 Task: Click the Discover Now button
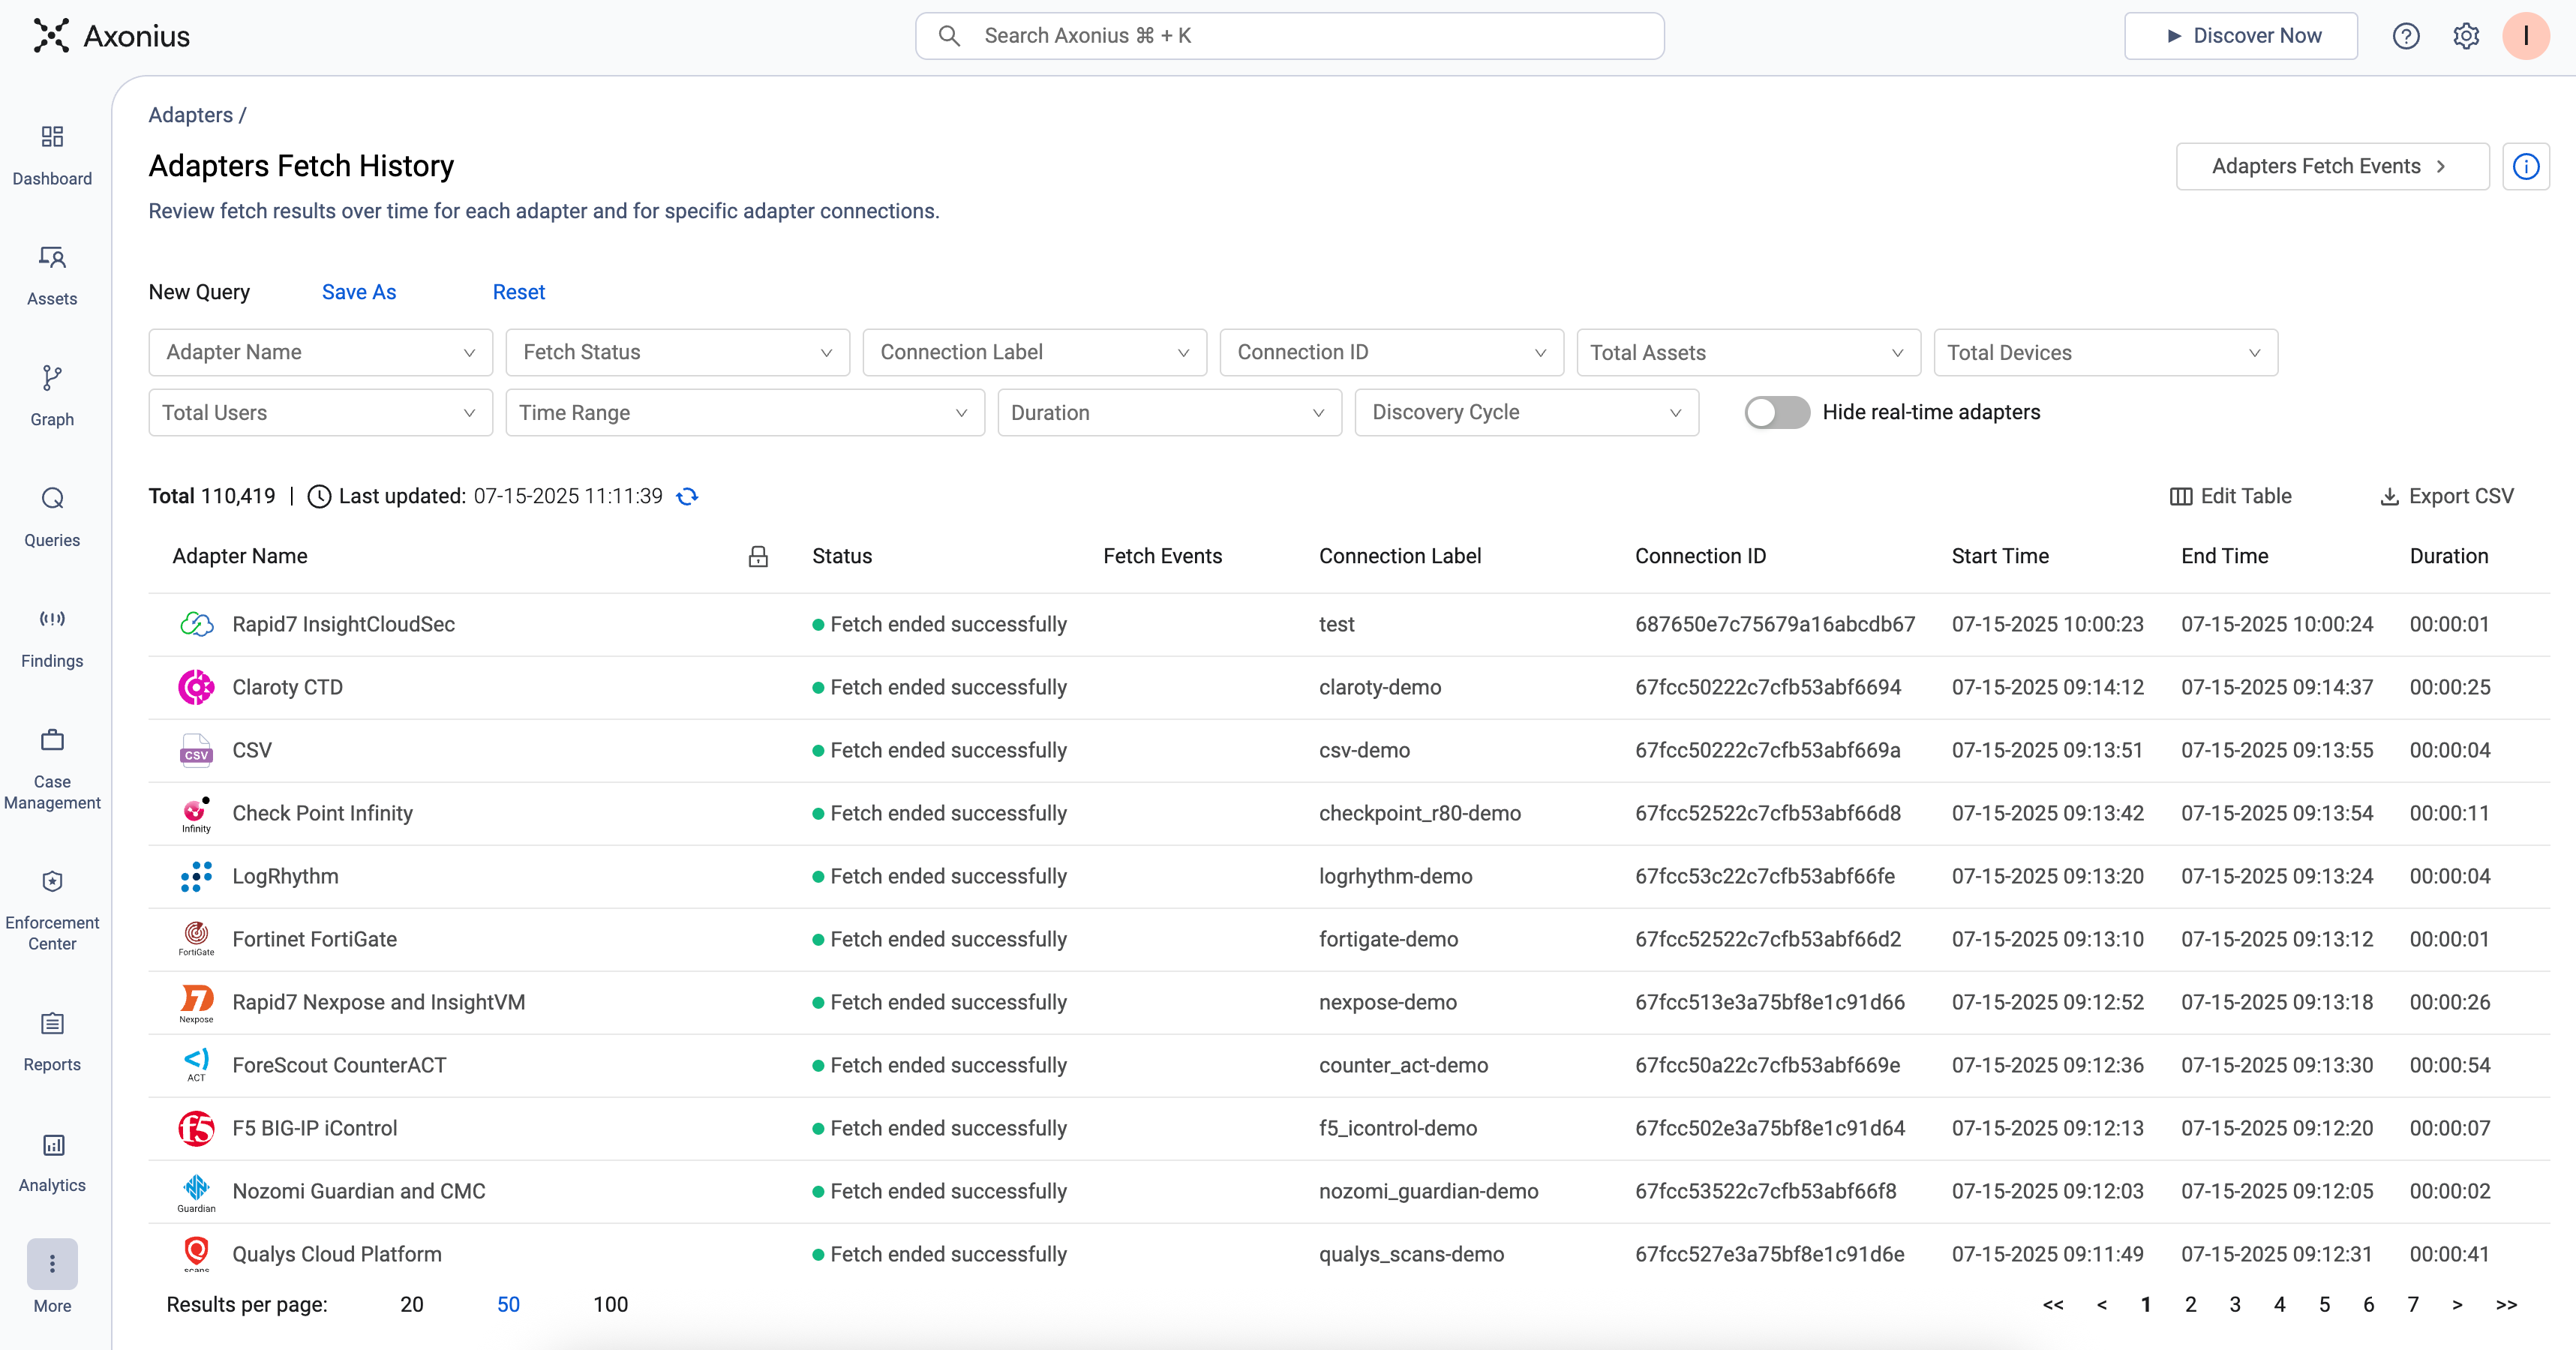click(2240, 36)
